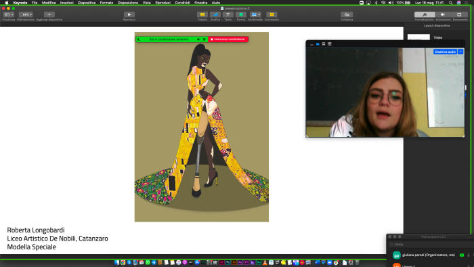Open the Keynote application menu
The width and height of the screenshot is (474, 267).
pyautogui.click(x=20, y=3)
